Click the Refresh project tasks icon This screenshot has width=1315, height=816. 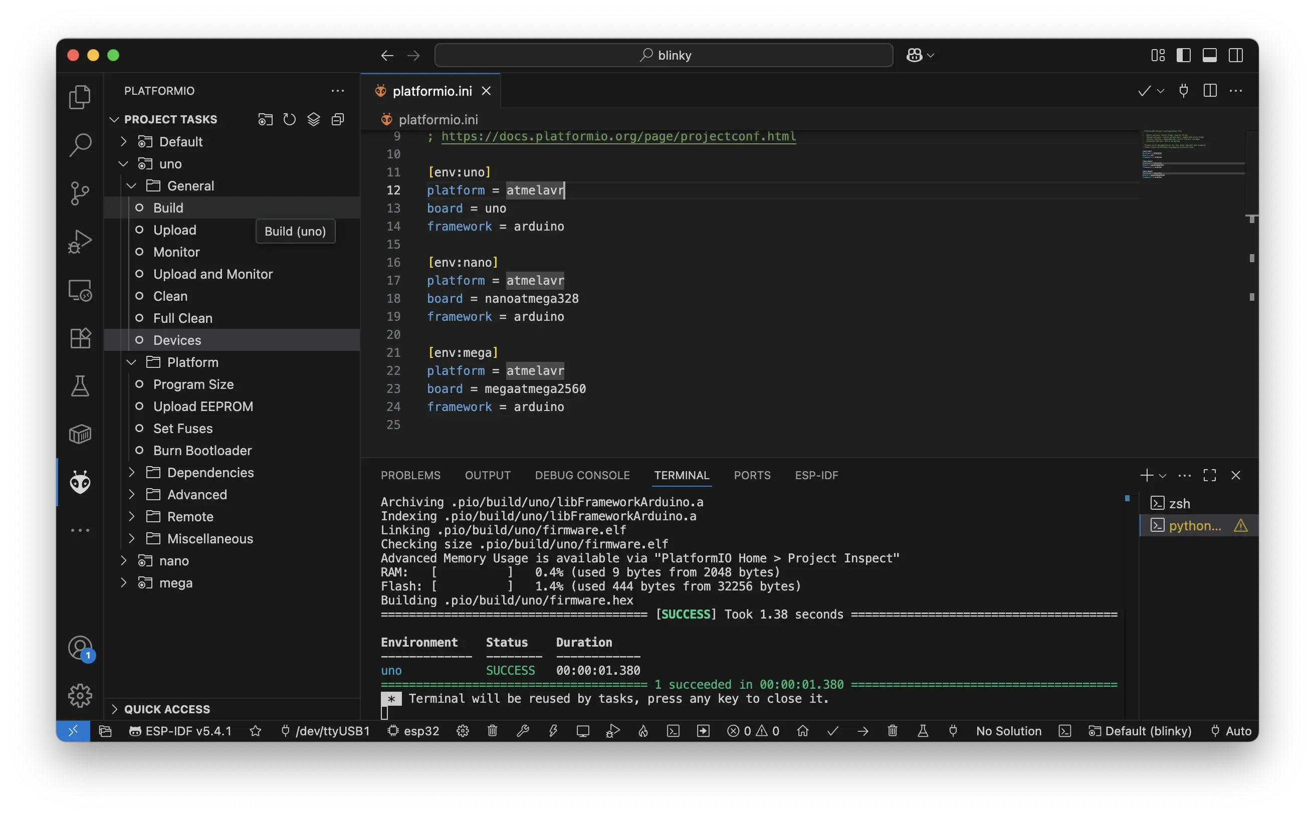click(289, 119)
